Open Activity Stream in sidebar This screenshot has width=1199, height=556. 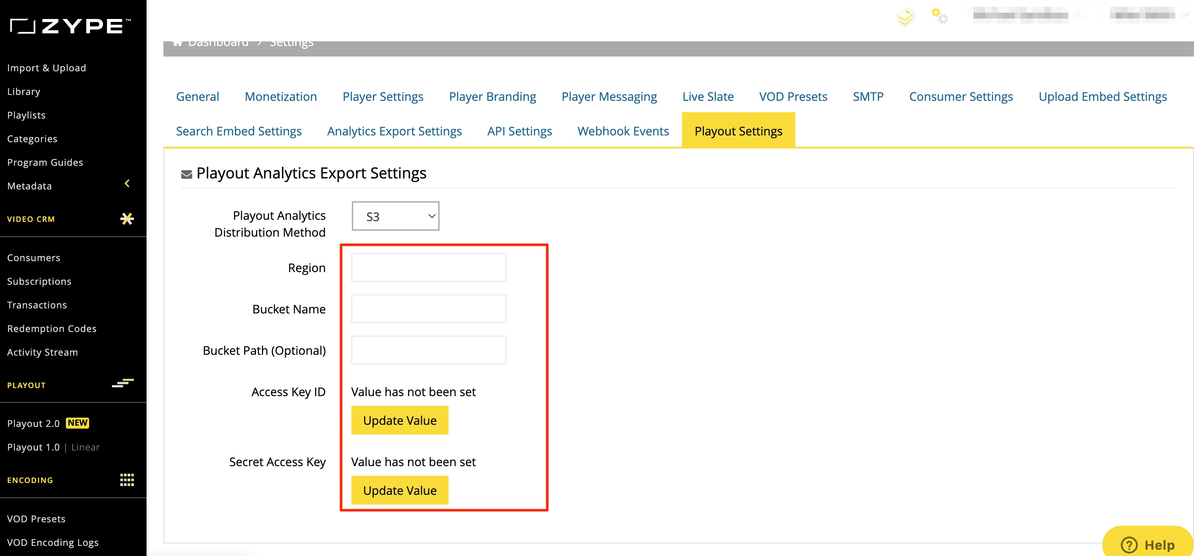[42, 352]
